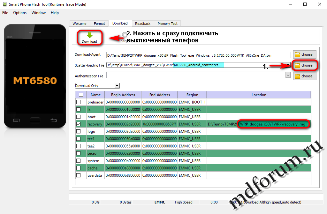This screenshot has width=327, height=214.
Task: Uncheck the recovery partition checkbox
Action: point(79,124)
